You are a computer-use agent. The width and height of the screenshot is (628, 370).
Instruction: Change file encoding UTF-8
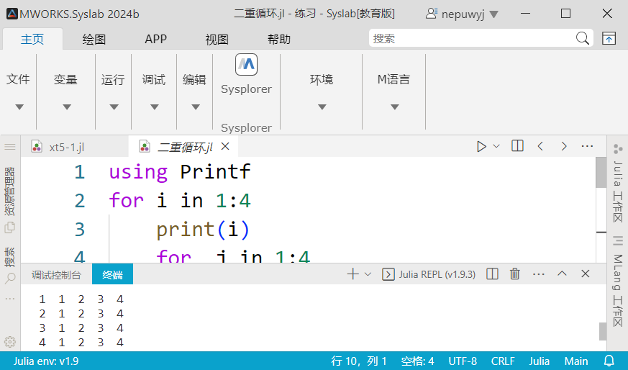tap(463, 361)
